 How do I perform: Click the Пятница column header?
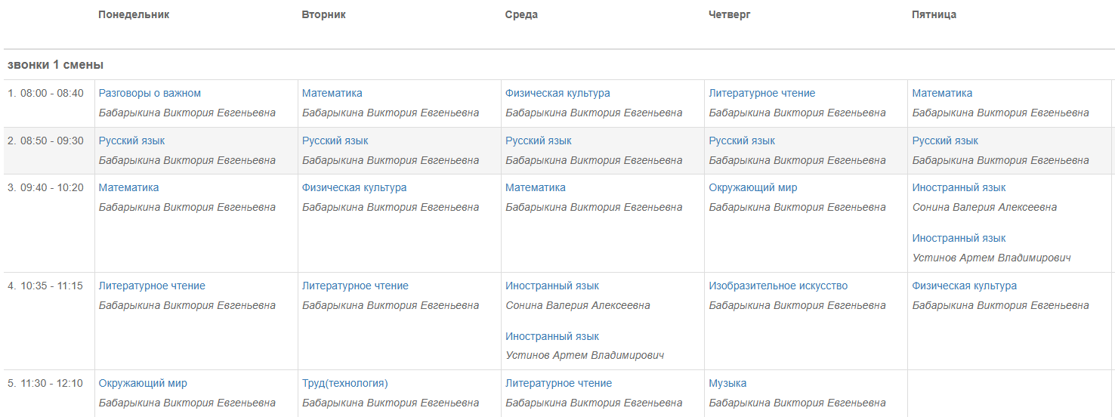click(x=934, y=14)
